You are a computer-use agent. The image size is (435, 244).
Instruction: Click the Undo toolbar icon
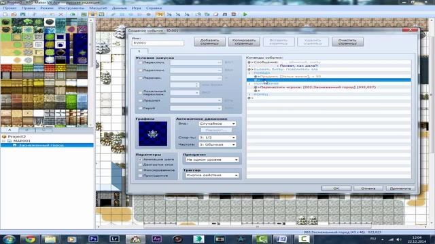pos(73,14)
